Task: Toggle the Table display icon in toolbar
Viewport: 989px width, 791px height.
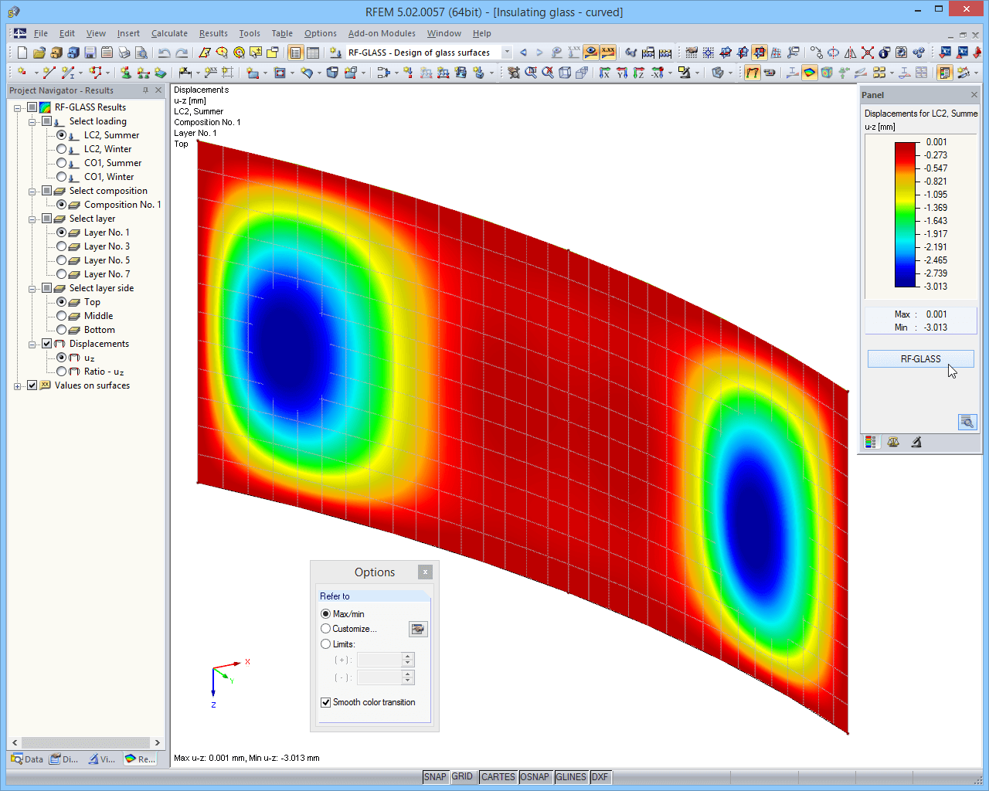Action: click(313, 53)
